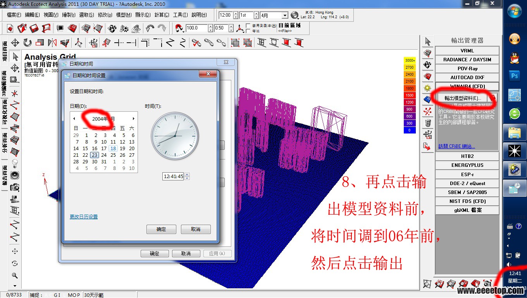Open the 檔案(F) menu
527x298 pixels.
click(14, 15)
